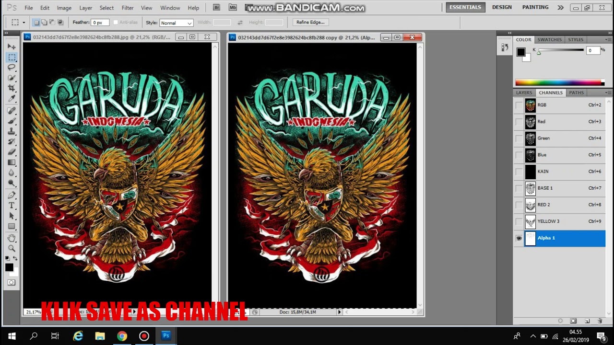
Task: Launch Adobe Bridge from Br icon
Action: click(216, 8)
